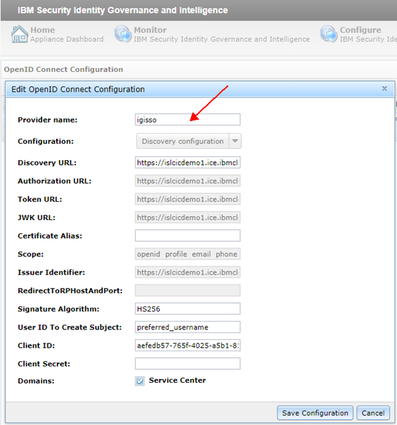The height and width of the screenshot is (425, 397).
Task: Toggle the Service Center domain checkbox
Action: [140, 381]
